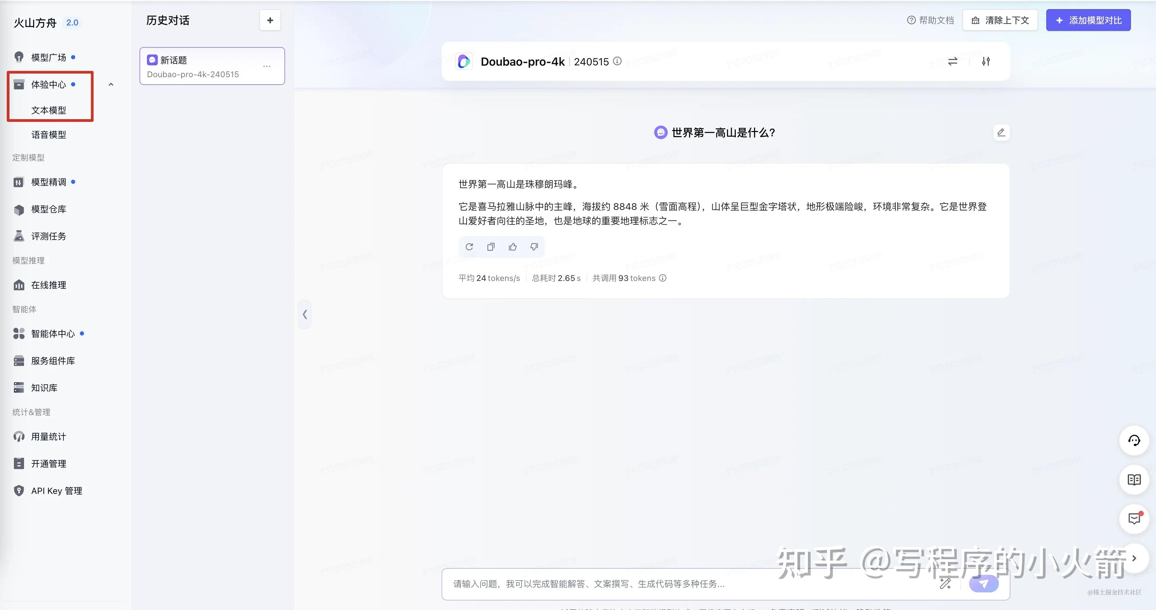Click the model swap icon on model card
This screenshot has height=610, width=1156.
tap(952, 62)
